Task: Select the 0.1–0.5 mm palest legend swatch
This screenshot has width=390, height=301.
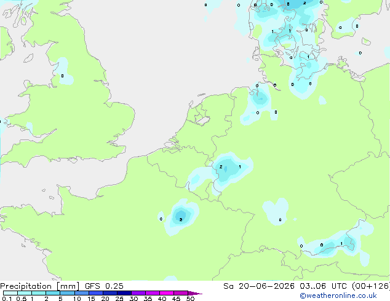Action: 10,293
